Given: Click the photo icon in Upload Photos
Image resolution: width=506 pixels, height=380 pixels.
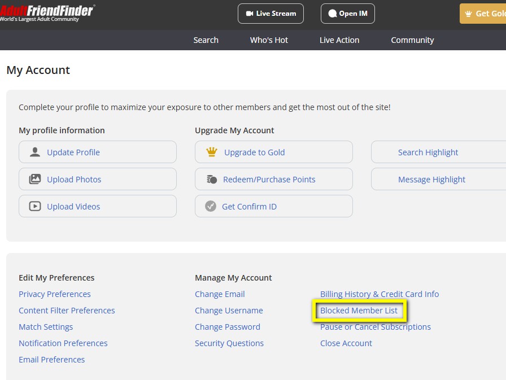Looking at the screenshot, I should pyautogui.click(x=35, y=179).
